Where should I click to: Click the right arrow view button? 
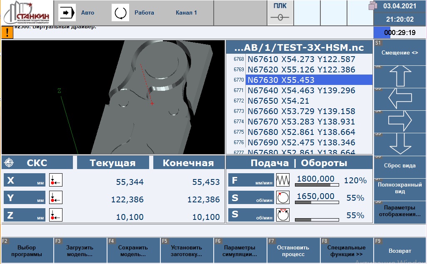coord(400,121)
